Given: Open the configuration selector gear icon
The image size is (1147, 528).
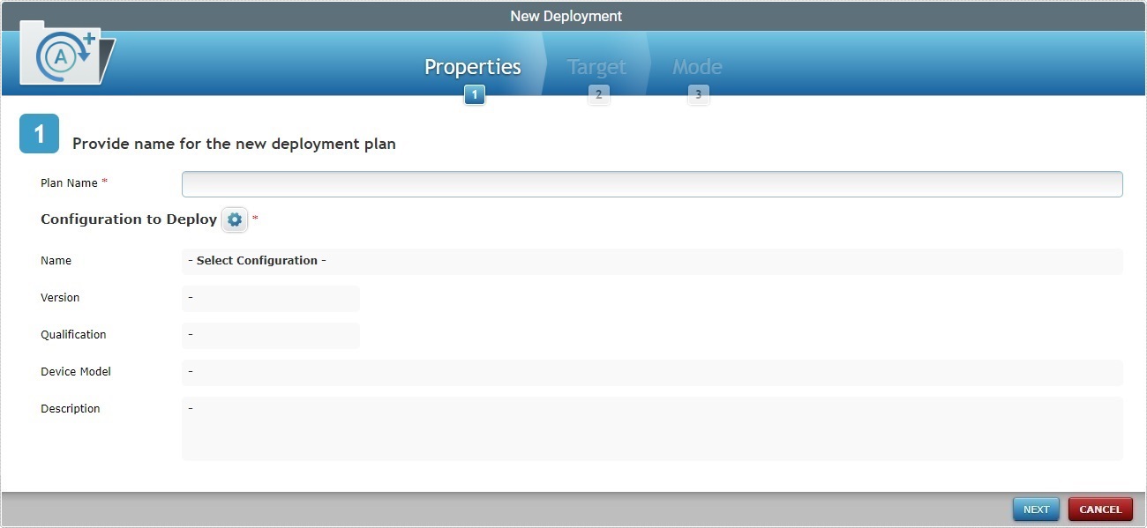Looking at the screenshot, I should click(234, 219).
